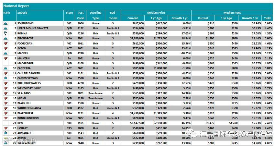Click the red down arrow for FOOTSCRAY
The width and height of the screenshot is (276, 146).
(x=6, y=43)
